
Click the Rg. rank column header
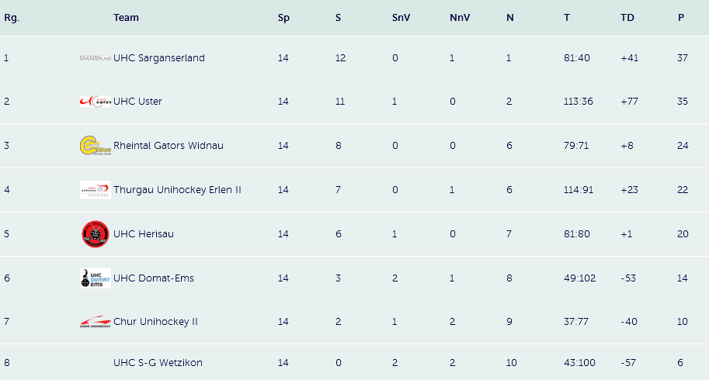(12, 18)
